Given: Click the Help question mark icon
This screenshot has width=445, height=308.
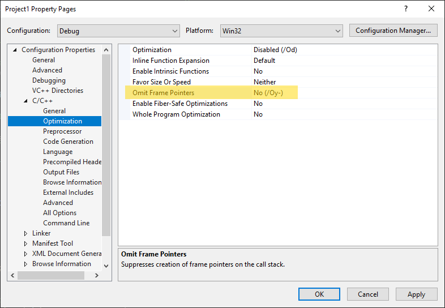Looking at the screenshot, I should point(405,9).
